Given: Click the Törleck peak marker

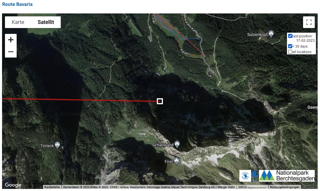Looking at the screenshot, I should tap(58, 145).
